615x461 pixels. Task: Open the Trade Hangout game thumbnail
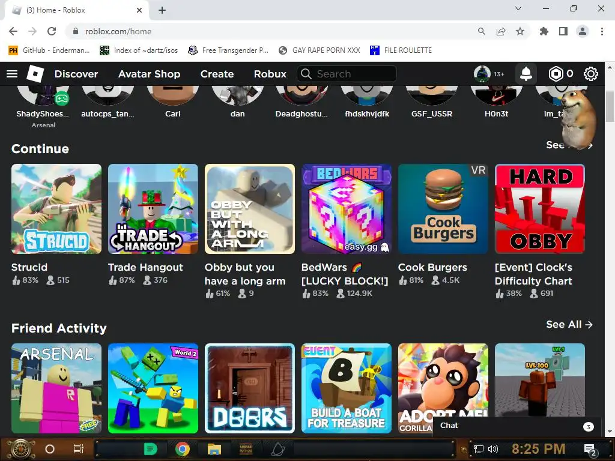coord(153,209)
